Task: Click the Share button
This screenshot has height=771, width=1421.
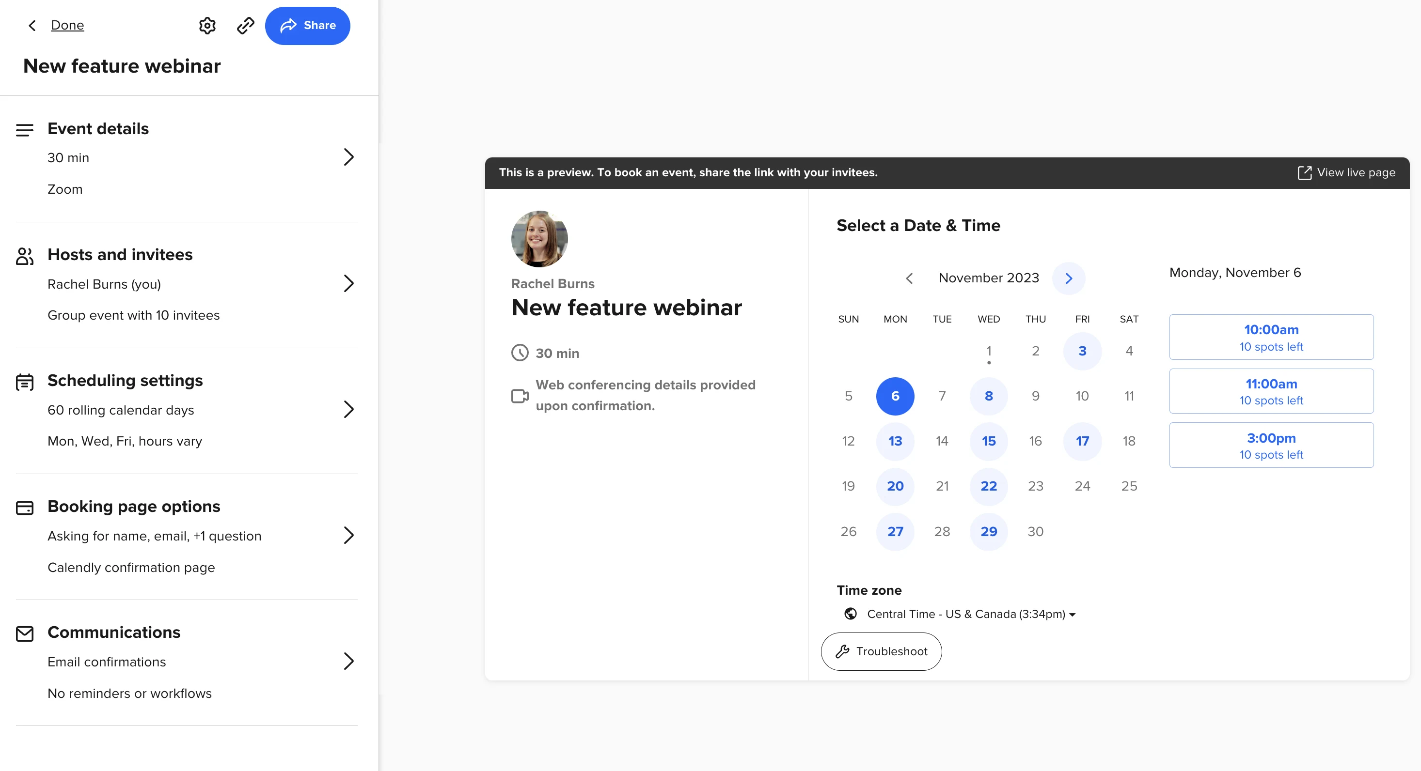Action: (307, 26)
